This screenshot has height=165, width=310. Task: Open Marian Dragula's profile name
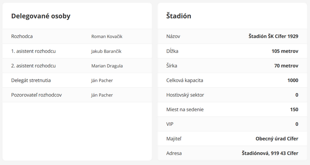pos(107,66)
